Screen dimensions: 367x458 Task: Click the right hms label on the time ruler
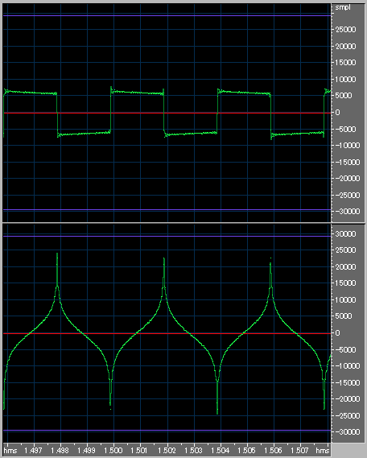pyautogui.click(x=322, y=450)
